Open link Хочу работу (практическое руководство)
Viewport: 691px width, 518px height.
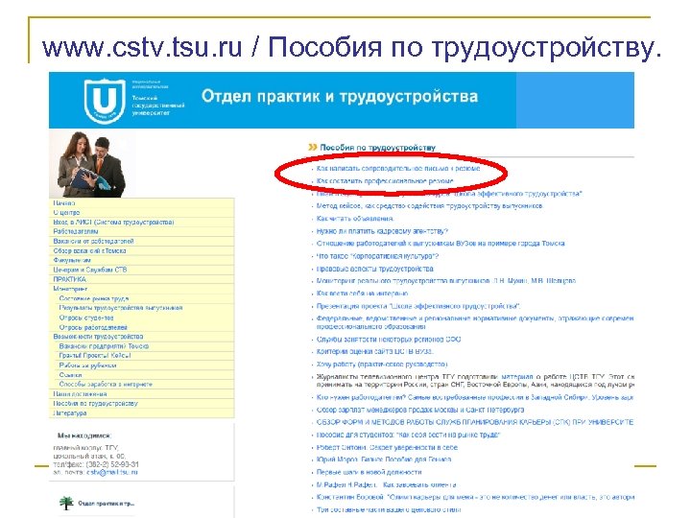[382, 365]
